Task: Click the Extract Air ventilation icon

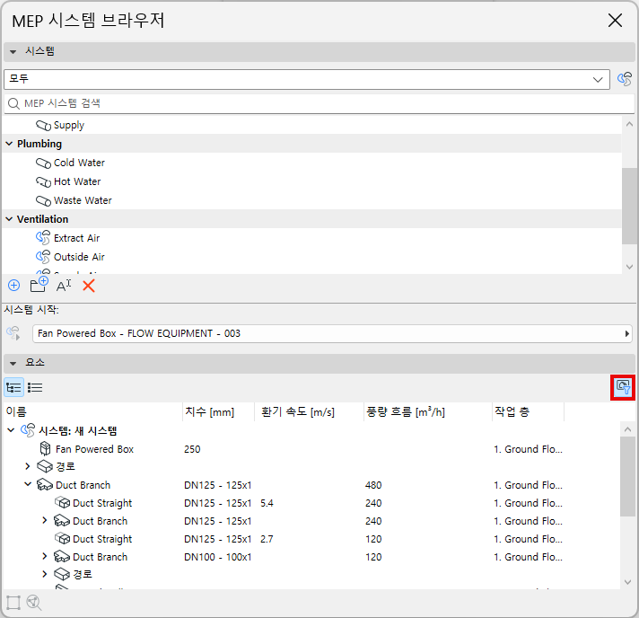Action: [x=43, y=238]
